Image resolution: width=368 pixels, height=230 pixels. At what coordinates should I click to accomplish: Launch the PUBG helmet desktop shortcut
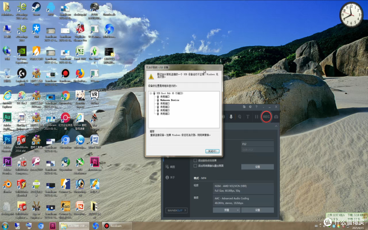[x=94, y=10]
